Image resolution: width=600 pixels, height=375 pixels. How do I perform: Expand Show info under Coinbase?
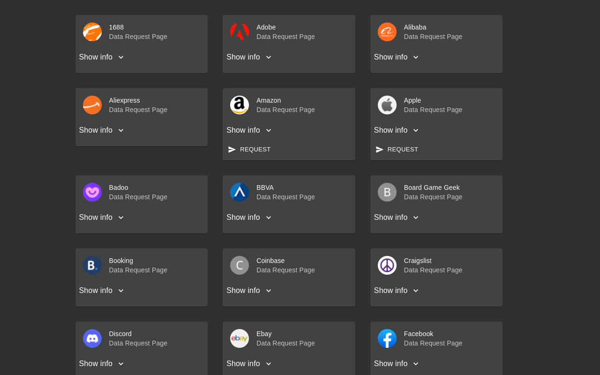pos(249,291)
